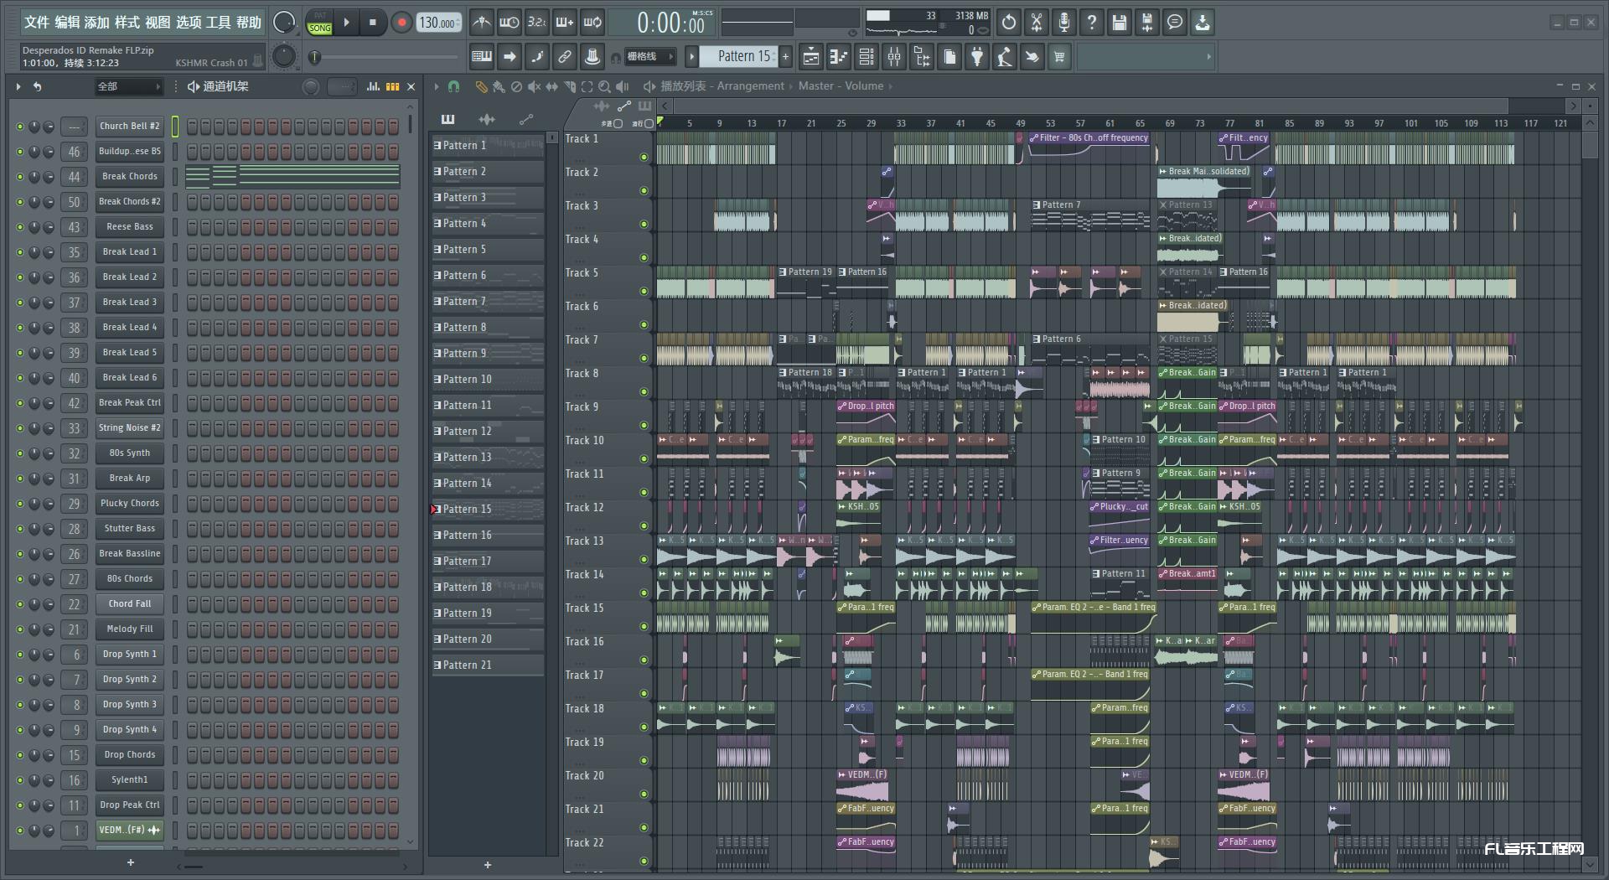Open the piano roll icon

pos(839,57)
